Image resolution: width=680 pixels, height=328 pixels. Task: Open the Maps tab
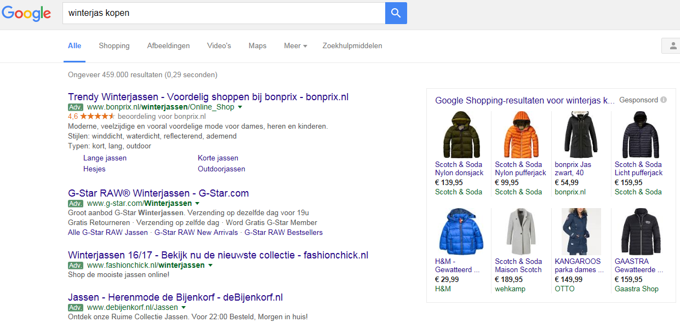(x=258, y=46)
